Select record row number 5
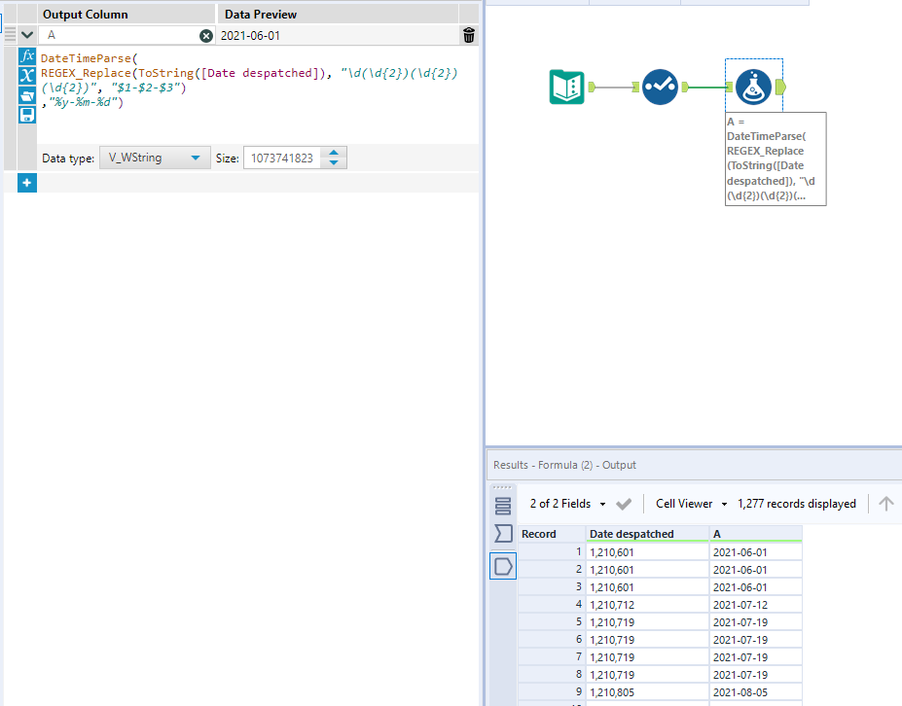The height and width of the screenshot is (706, 902). [552, 622]
